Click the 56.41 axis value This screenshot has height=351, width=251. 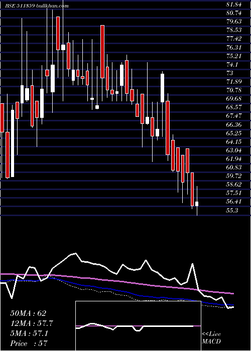pos(234,202)
